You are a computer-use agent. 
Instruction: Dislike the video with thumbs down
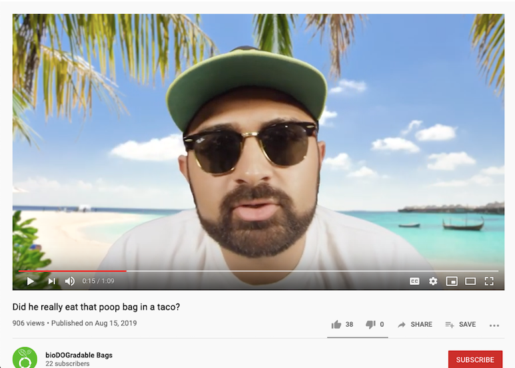[x=370, y=324]
